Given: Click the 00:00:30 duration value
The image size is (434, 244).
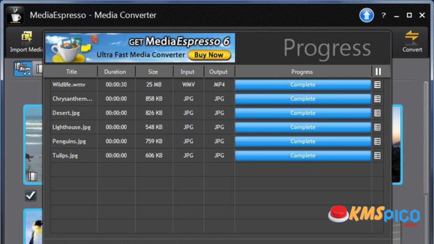Looking at the screenshot, I should click(116, 84).
